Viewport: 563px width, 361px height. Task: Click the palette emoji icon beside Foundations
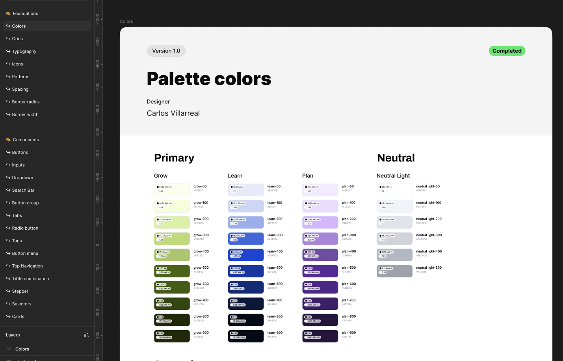[8, 13]
